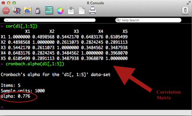Click the Source R script icon
This screenshot has height=116, width=192.
click(17, 10)
